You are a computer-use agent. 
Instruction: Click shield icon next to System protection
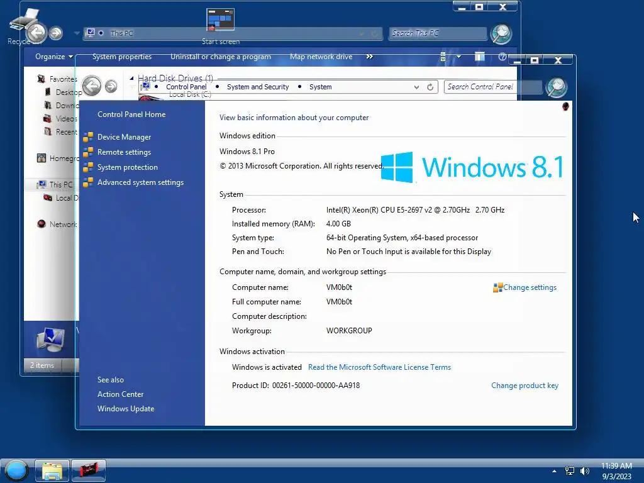(x=88, y=167)
